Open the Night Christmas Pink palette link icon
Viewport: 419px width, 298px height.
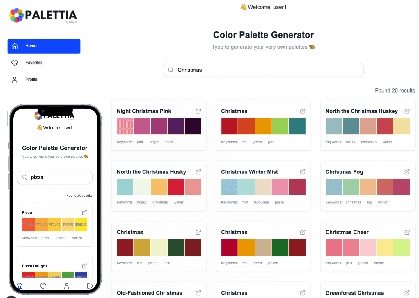point(198,111)
